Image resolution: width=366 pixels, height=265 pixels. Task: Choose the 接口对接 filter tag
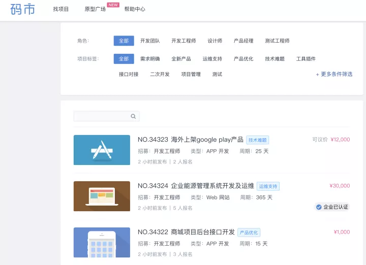point(129,74)
